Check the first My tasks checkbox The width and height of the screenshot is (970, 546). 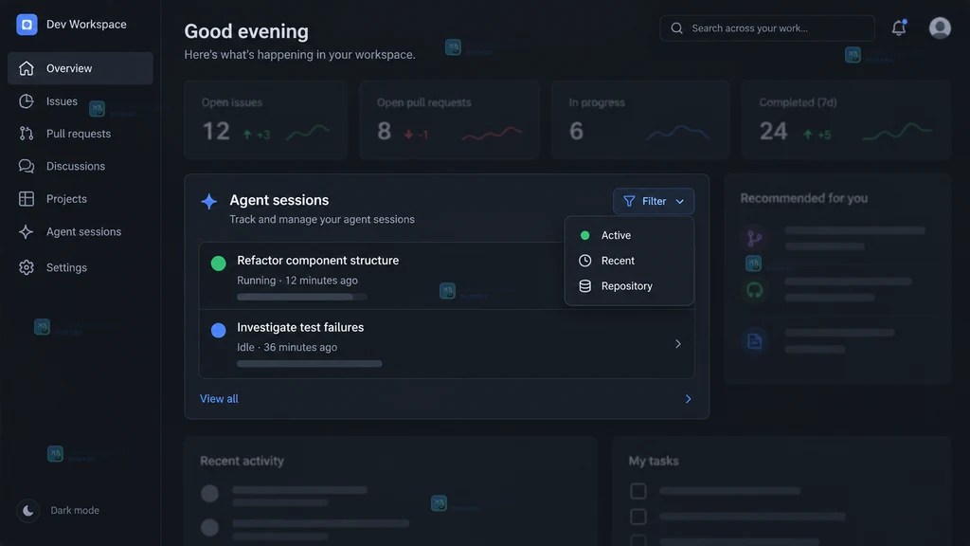click(638, 491)
